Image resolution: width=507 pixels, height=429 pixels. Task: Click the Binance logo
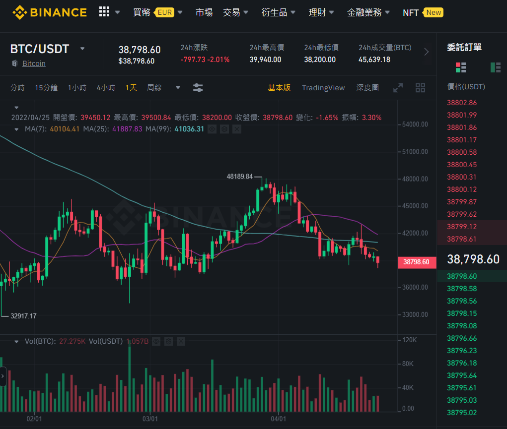click(x=50, y=12)
